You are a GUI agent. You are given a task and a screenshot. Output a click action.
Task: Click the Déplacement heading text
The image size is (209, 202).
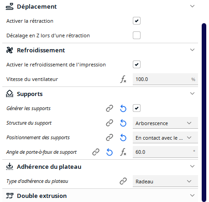(x=37, y=7)
